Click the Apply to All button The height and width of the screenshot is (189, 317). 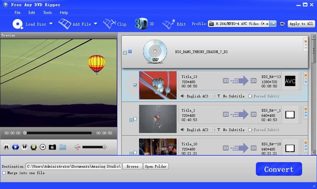[301, 24]
